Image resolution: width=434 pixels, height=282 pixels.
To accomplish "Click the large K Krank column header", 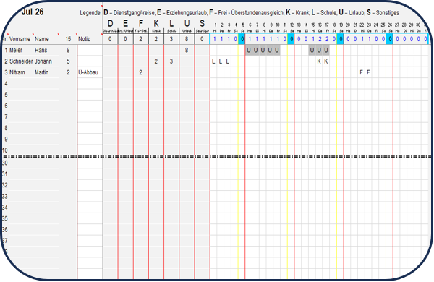I will tap(156, 24).
